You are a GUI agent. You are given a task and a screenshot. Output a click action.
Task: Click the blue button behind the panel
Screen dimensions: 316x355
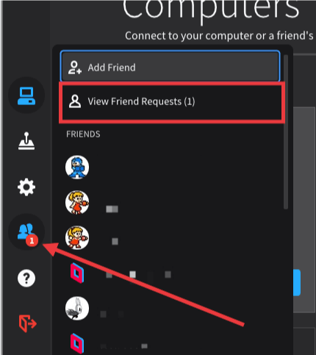coord(297,282)
